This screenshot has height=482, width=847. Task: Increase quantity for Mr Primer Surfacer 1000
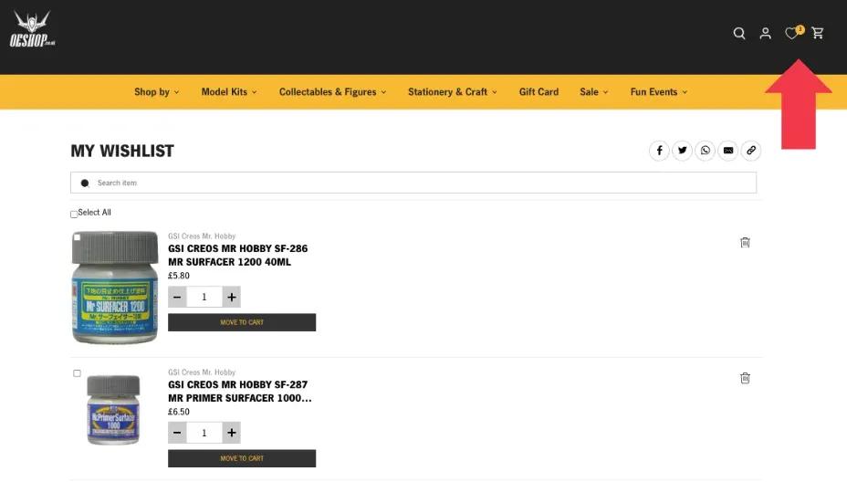pos(231,433)
